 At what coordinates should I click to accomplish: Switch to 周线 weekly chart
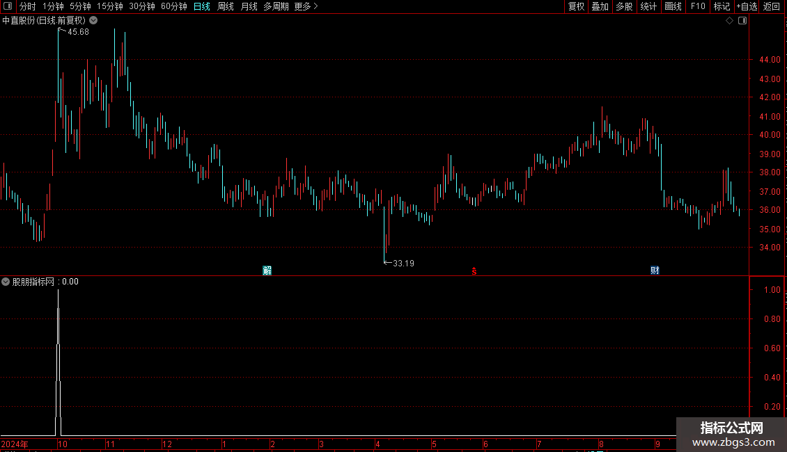click(x=226, y=6)
